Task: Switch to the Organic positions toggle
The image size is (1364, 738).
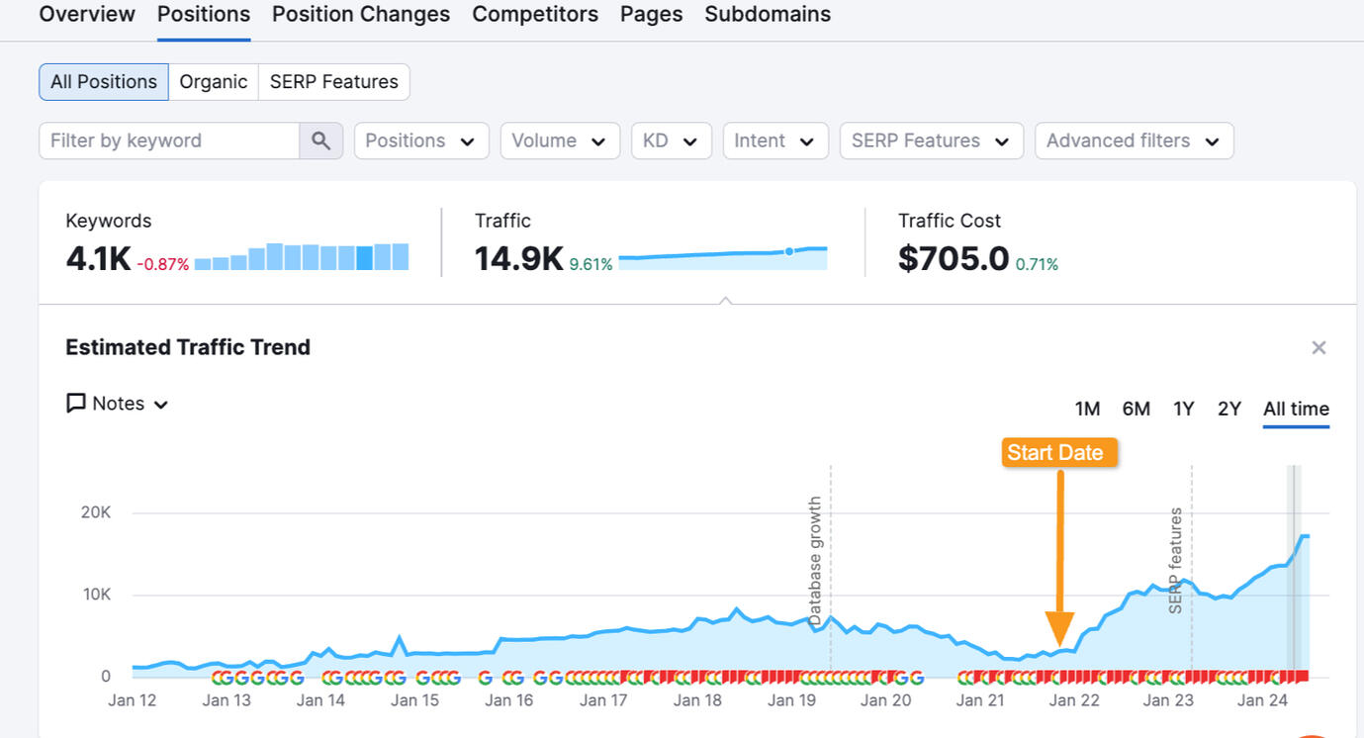Action: [213, 82]
